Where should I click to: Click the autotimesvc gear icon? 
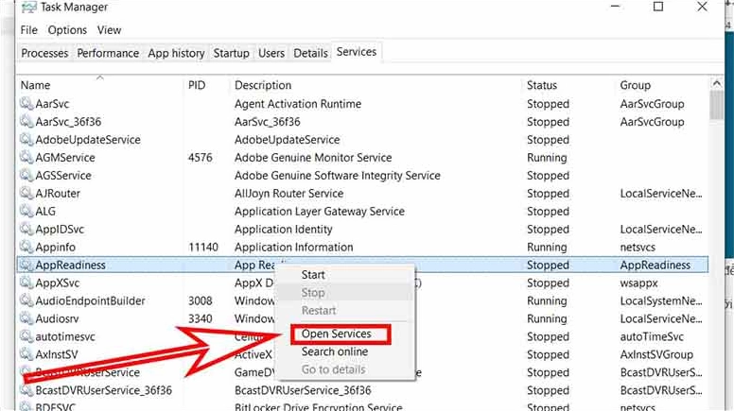(26, 336)
